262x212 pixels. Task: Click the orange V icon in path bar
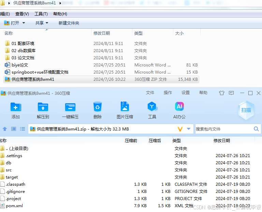(180, 129)
